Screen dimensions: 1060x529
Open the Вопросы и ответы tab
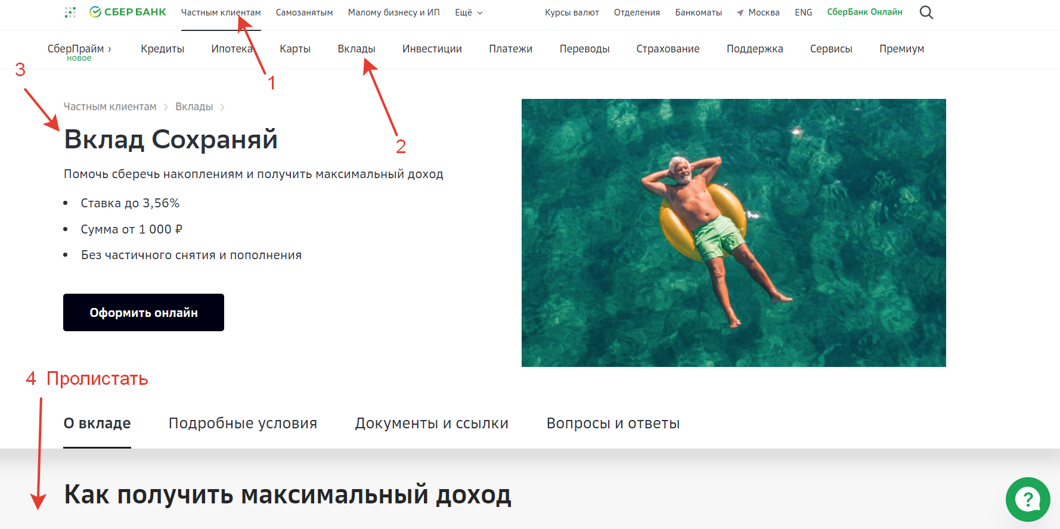coord(613,423)
